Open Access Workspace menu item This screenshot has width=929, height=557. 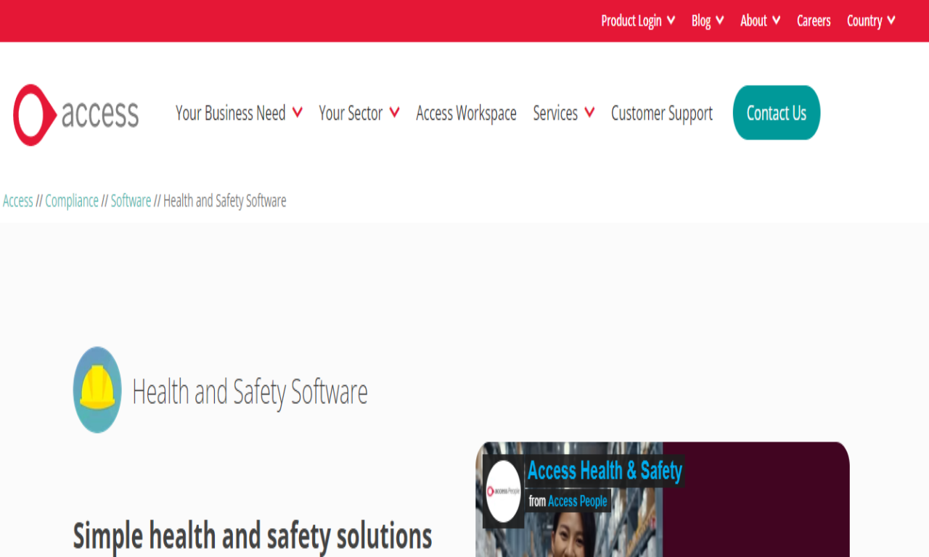click(466, 113)
